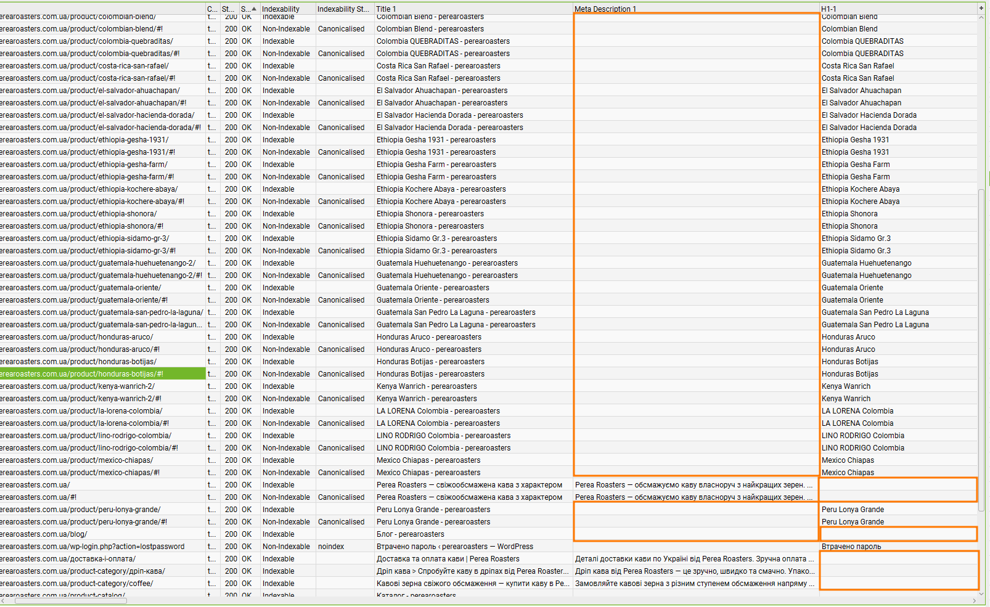Select the wp-login.php lostpassword URL row
The image size is (990, 607).
pos(92,547)
